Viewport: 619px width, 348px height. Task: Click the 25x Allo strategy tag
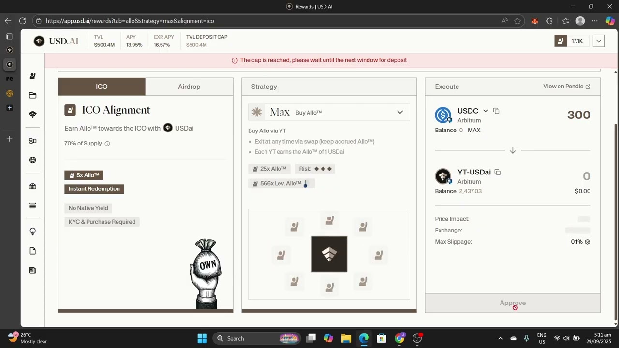pos(269,169)
